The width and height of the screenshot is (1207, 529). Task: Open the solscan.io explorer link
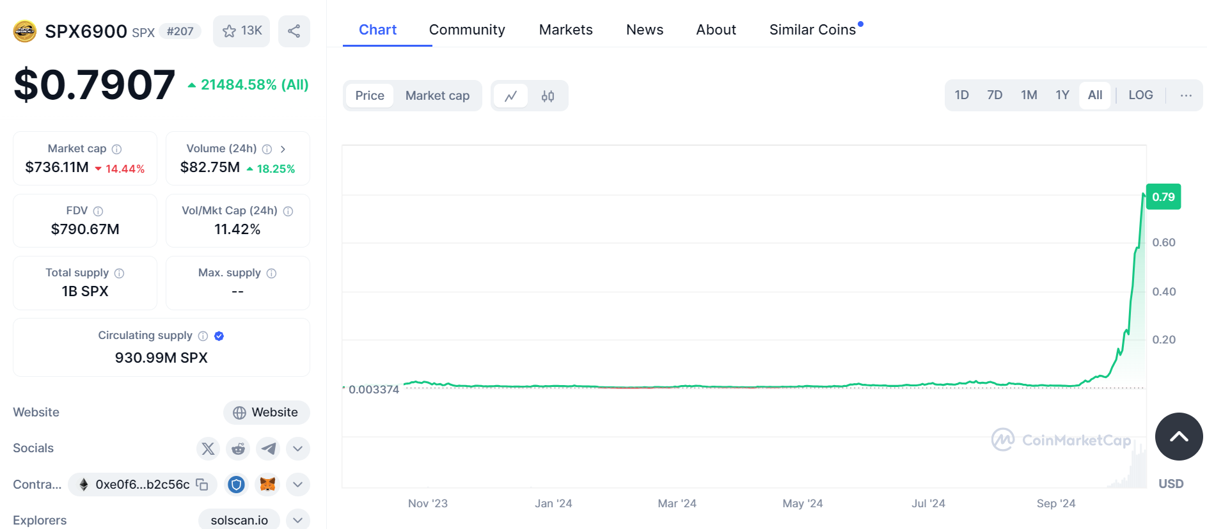(239, 520)
